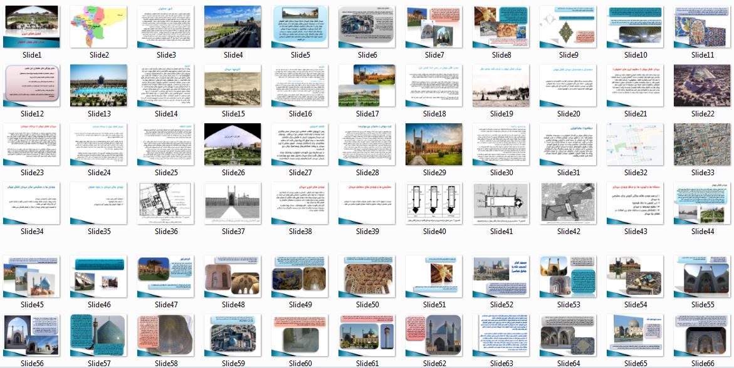This screenshot has height=368, width=734.
Task: Select the Slide13 pool photo thumbnail
Action: tap(98, 86)
